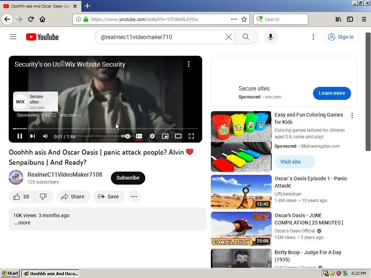
Task: Open the Windows Start menu
Action: tap(10, 273)
